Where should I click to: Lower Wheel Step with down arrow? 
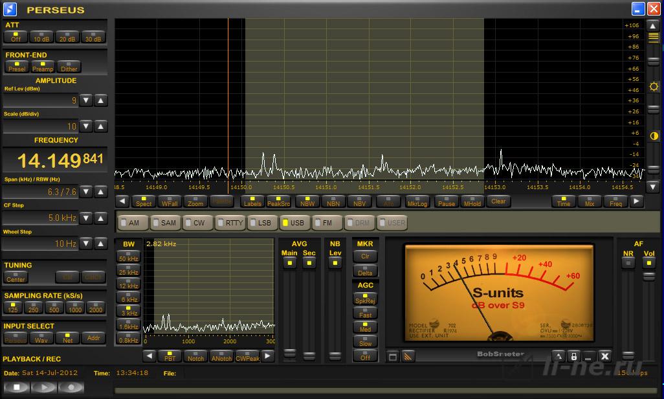point(86,244)
